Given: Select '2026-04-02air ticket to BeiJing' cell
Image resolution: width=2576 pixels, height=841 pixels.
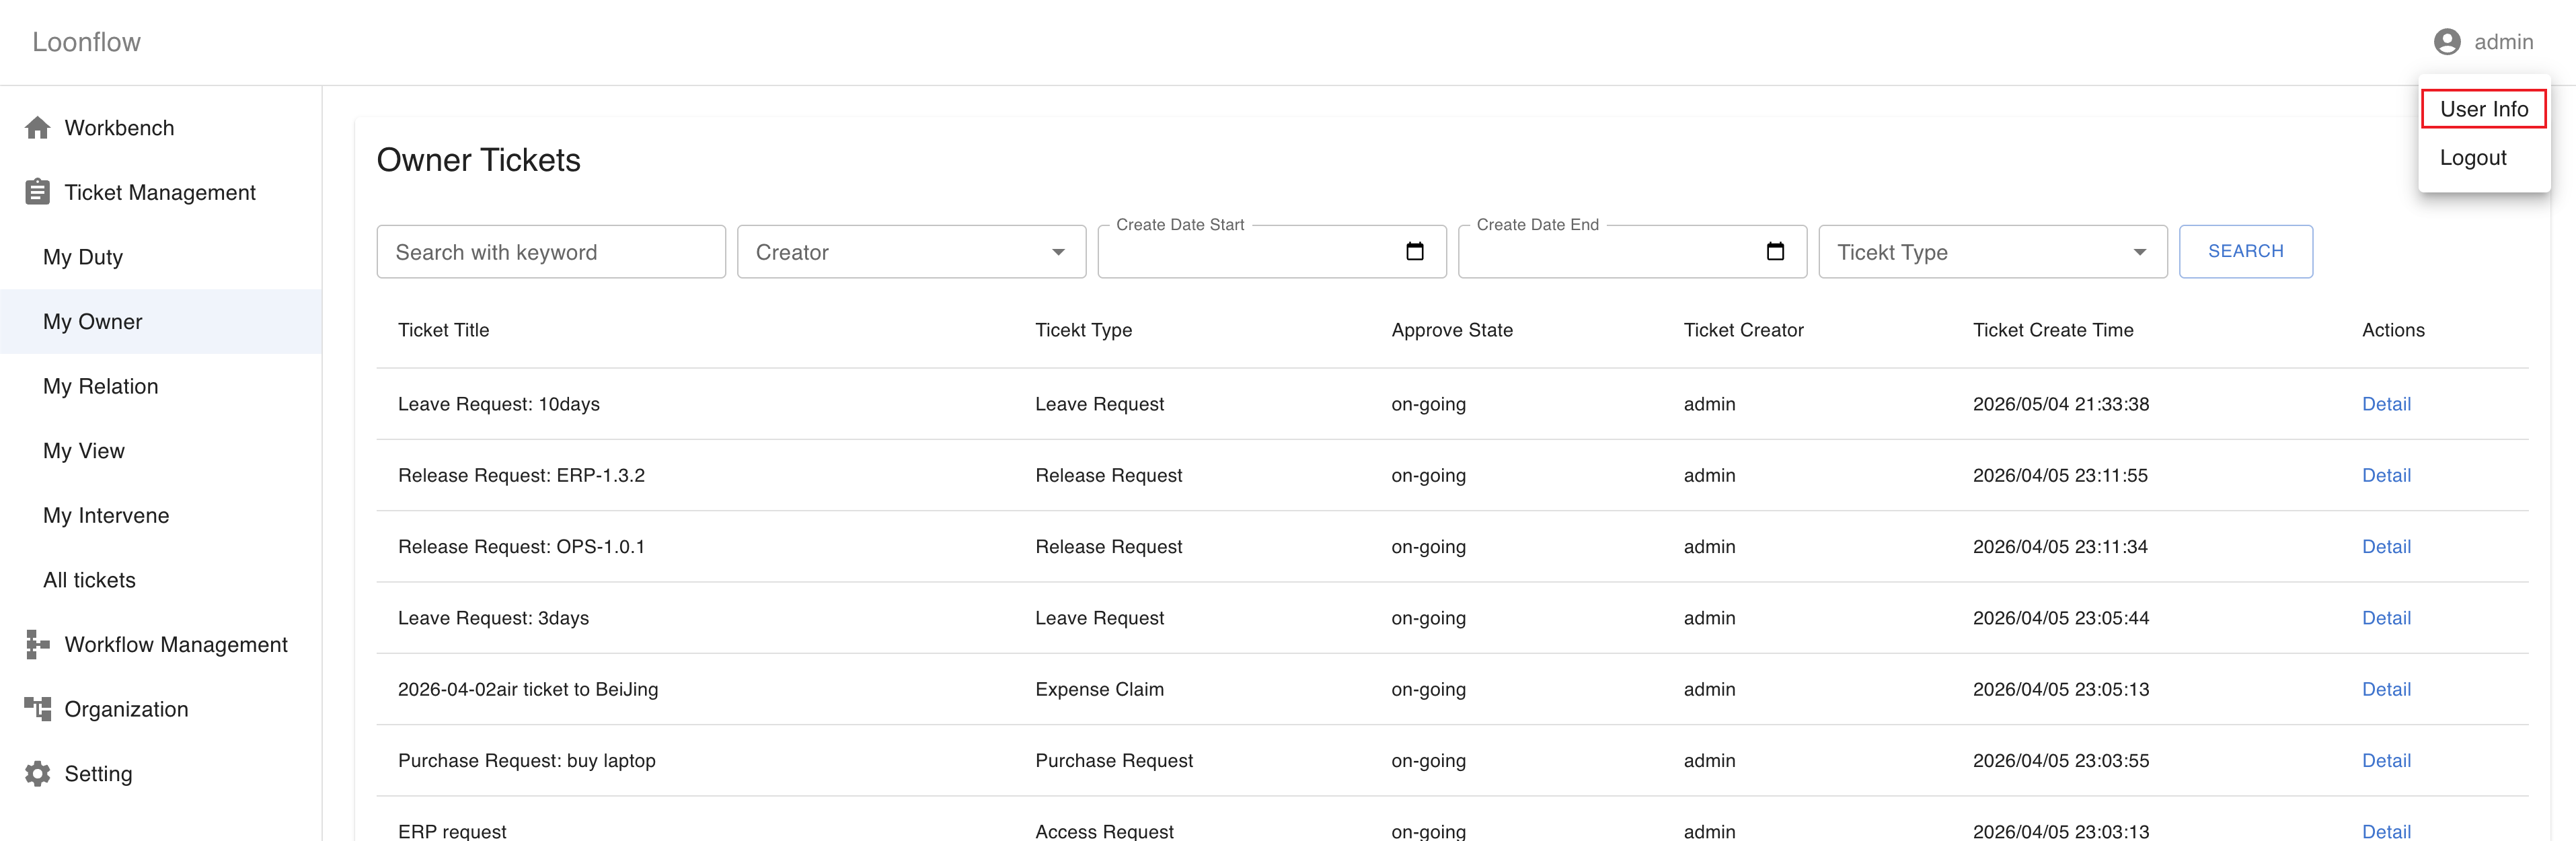Looking at the screenshot, I should pyautogui.click(x=528, y=689).
